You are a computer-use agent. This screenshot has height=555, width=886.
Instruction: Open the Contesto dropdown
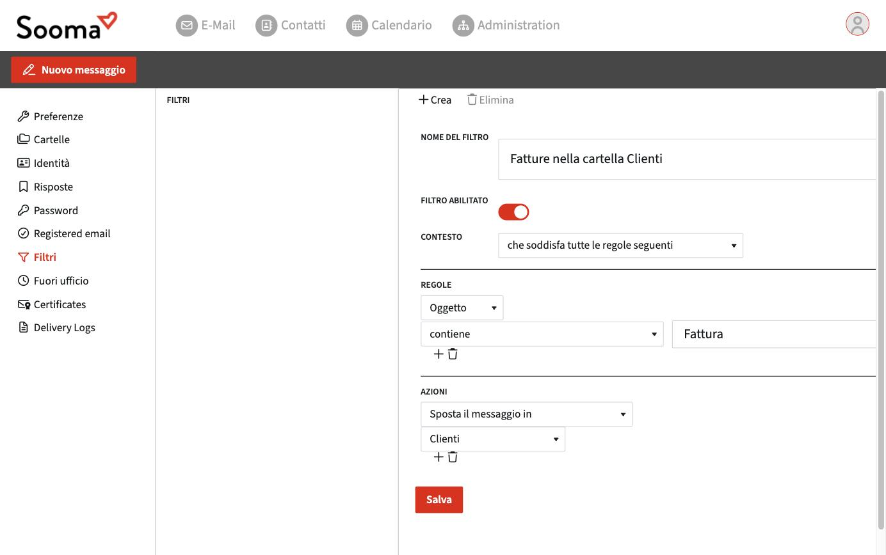[620, 246]
